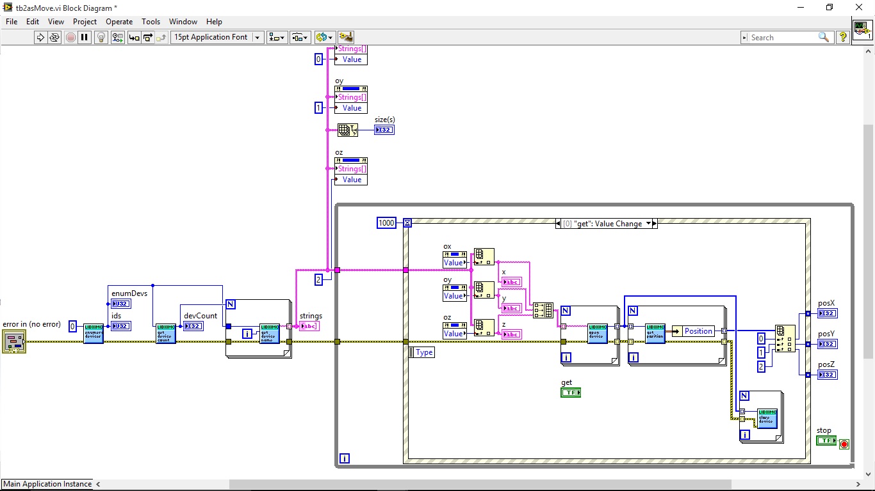Image resolution: width=875 pixels, height=491 pixels.
Task: Toggle Highlight Execution lightbulb
Action: click(101, 37)
